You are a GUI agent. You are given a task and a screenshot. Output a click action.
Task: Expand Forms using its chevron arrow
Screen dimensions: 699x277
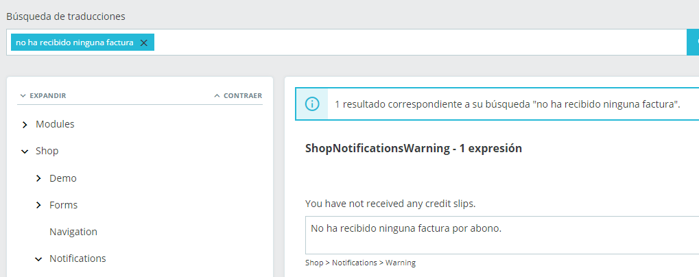(x=38, y=205)
